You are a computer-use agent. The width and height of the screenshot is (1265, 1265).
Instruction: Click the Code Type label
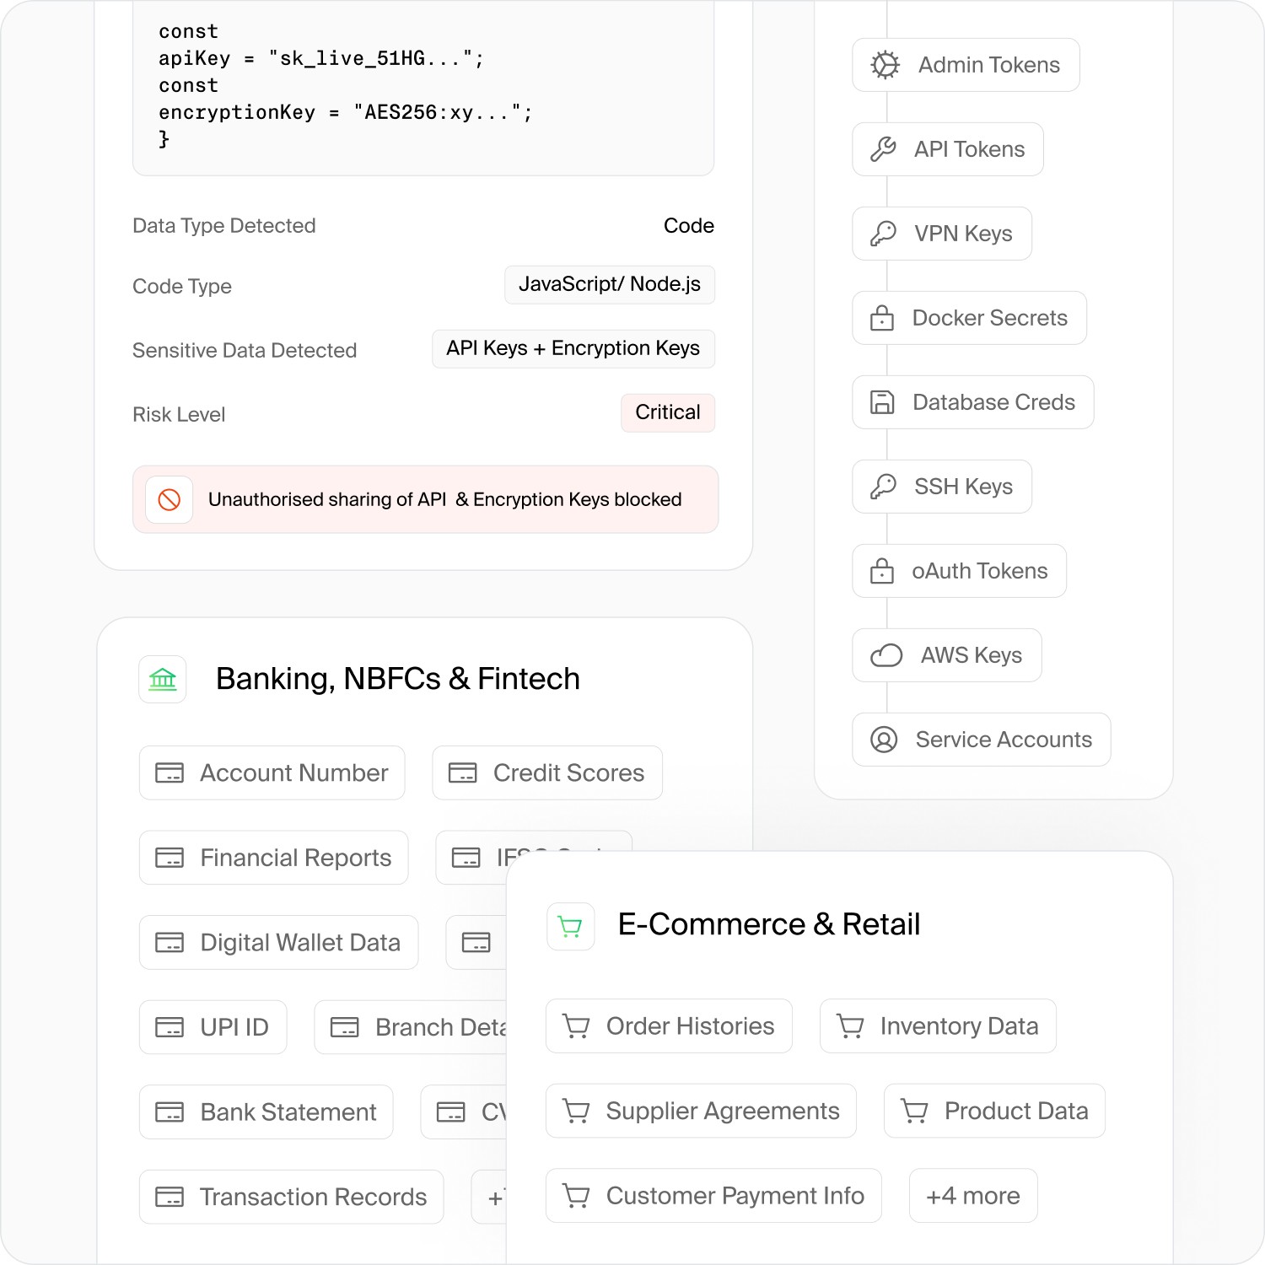182,286
